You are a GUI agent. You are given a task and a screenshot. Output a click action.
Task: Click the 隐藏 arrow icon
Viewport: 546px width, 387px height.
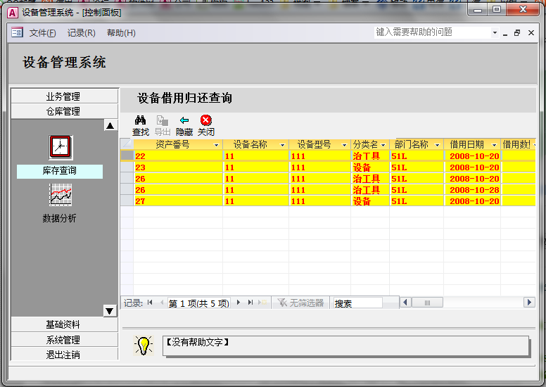[184, 120]
